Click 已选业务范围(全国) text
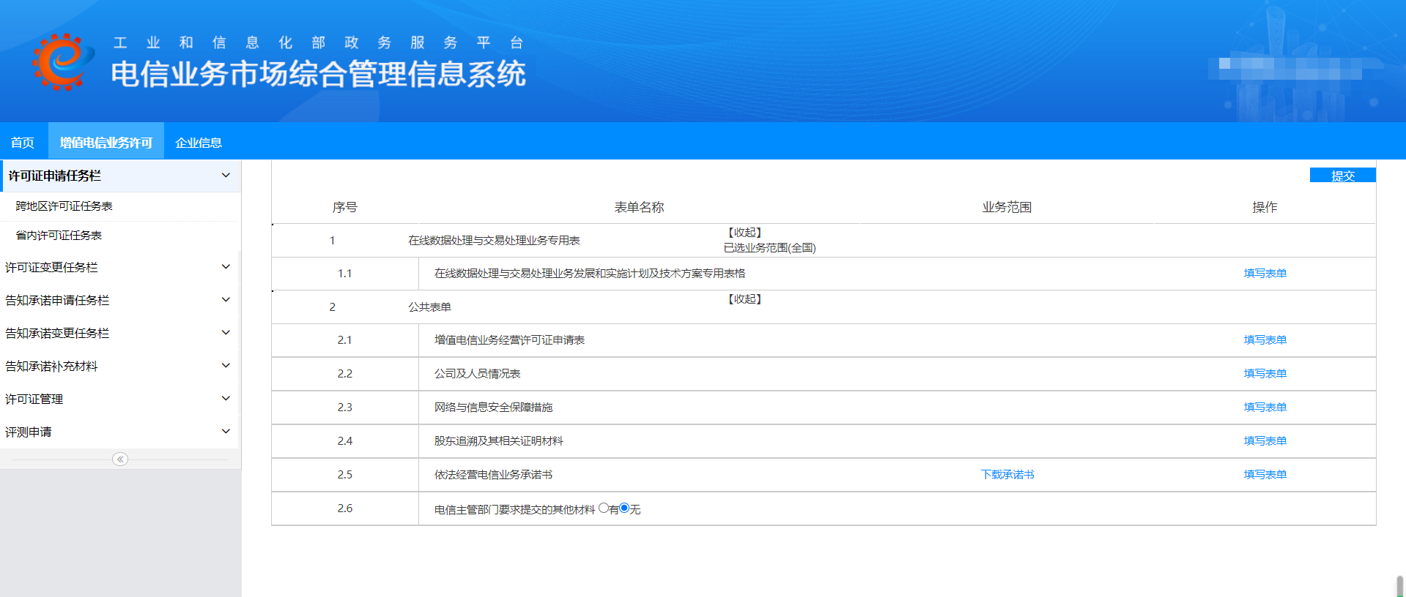Viewport: 1406px width, 597px height. 769,248
